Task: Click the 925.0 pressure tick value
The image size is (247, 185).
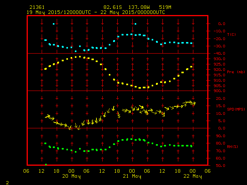Action: tap(220, 64)
